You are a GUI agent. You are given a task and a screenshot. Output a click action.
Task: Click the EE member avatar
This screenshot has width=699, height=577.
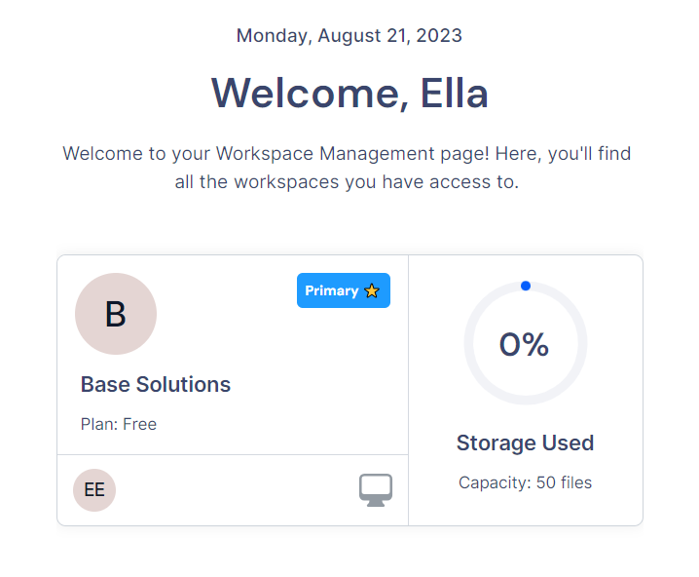click(x=94, y=490)
